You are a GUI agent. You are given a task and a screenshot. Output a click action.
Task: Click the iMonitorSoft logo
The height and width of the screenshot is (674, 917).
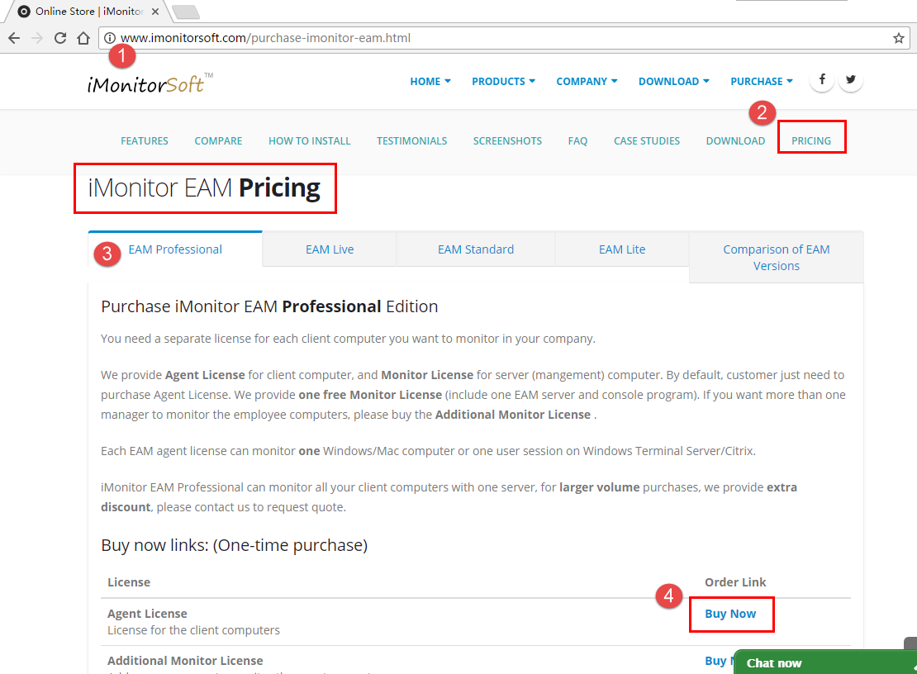(150, 83)
